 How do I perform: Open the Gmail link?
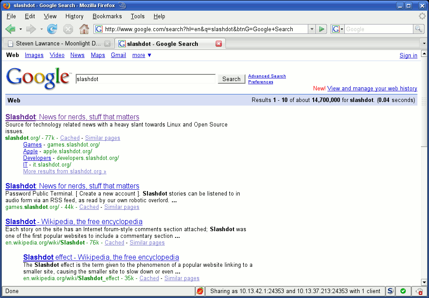pos(118,55)
